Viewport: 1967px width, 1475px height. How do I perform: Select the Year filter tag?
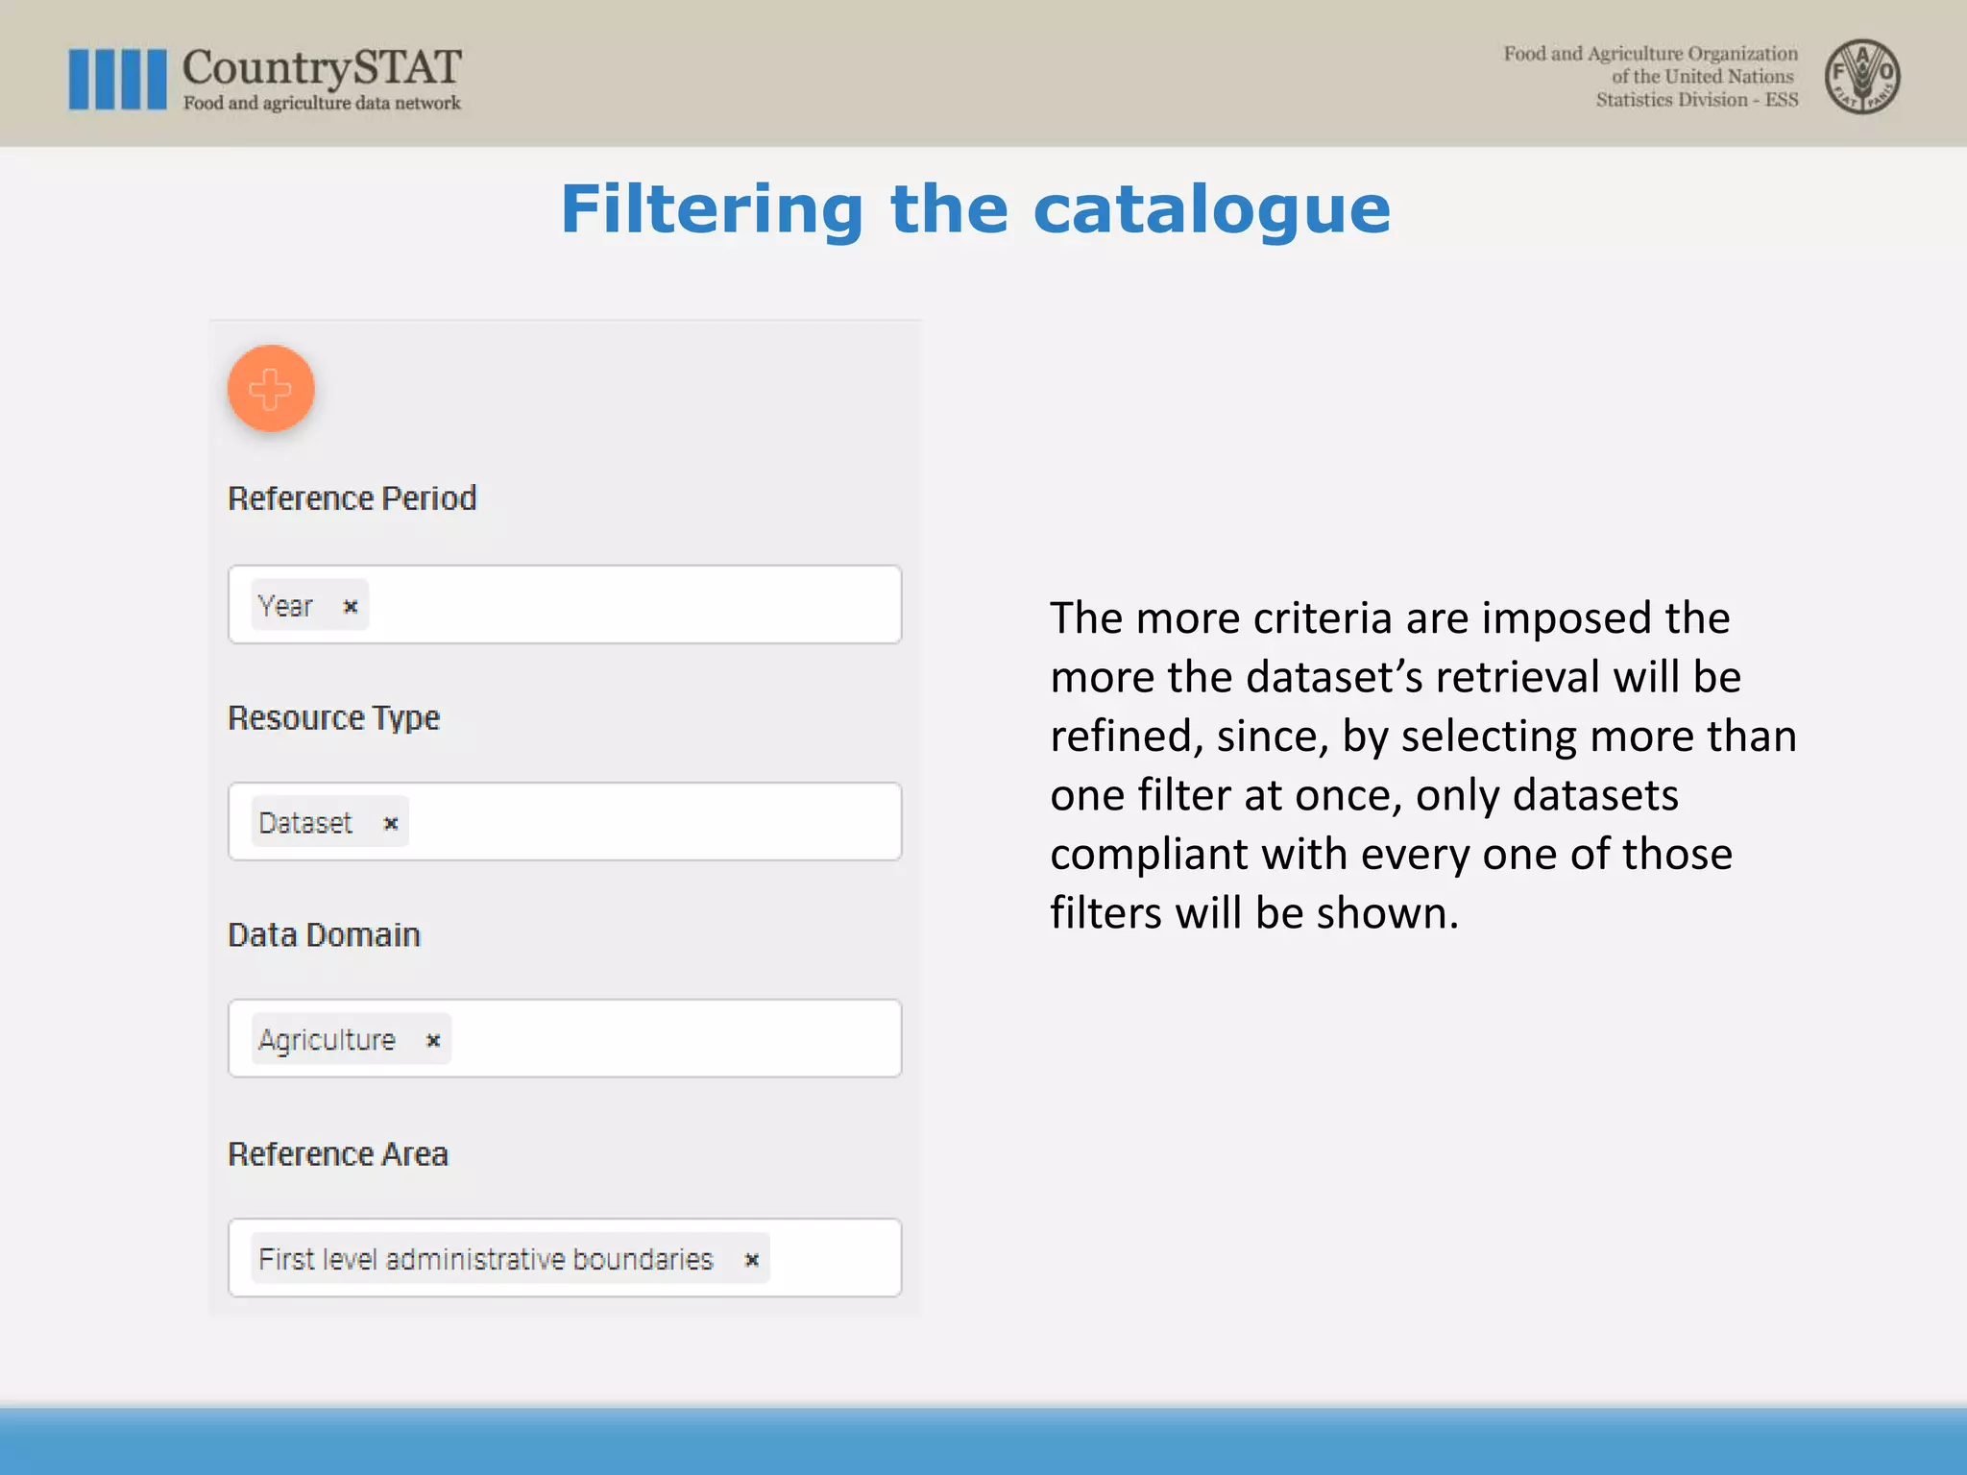[x=285, y=606]
